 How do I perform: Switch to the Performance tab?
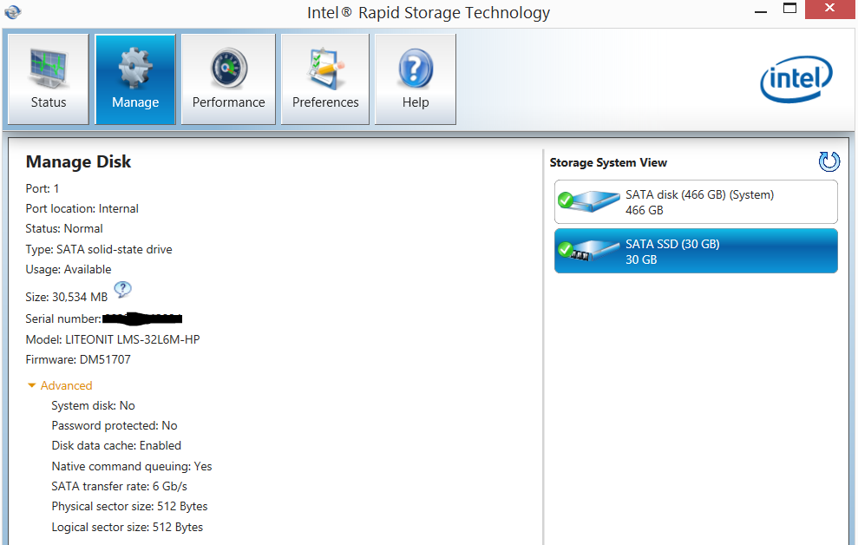click(x=228, y=79)
